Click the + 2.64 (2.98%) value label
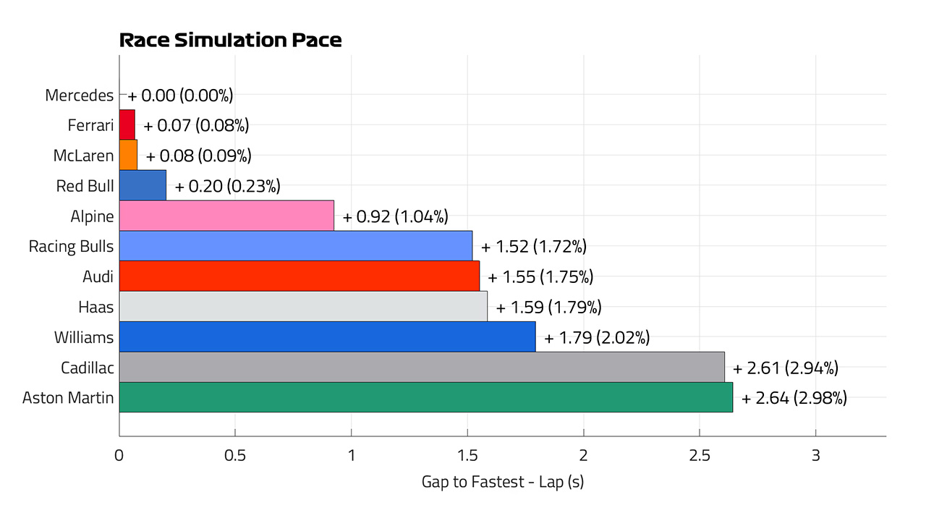The image size is (926, 521). pyautogui.click(x=794, y=397)
